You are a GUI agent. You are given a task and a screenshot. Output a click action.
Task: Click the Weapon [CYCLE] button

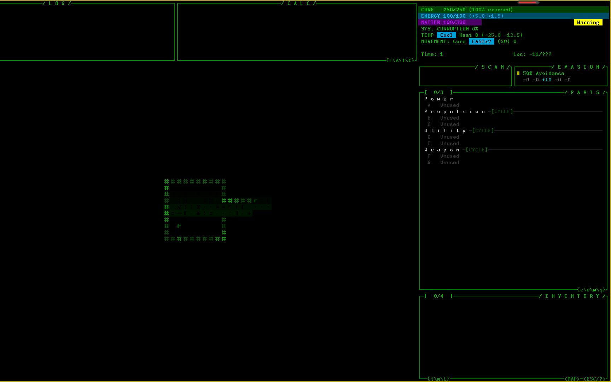[477, 150]
